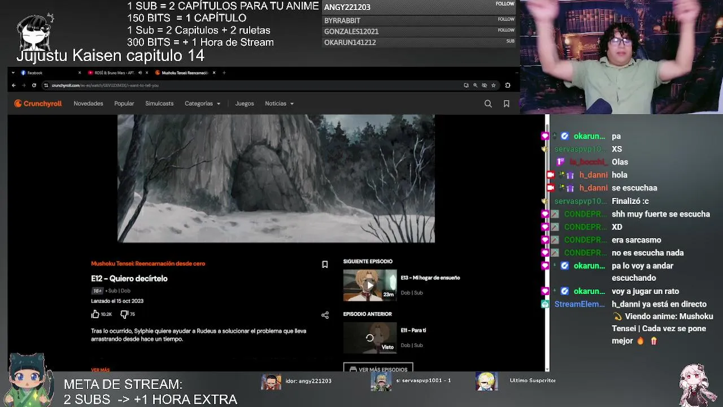Click the 16+ rating badge
The width and height of the screenshot is (723, 407).
coord(97,291)
